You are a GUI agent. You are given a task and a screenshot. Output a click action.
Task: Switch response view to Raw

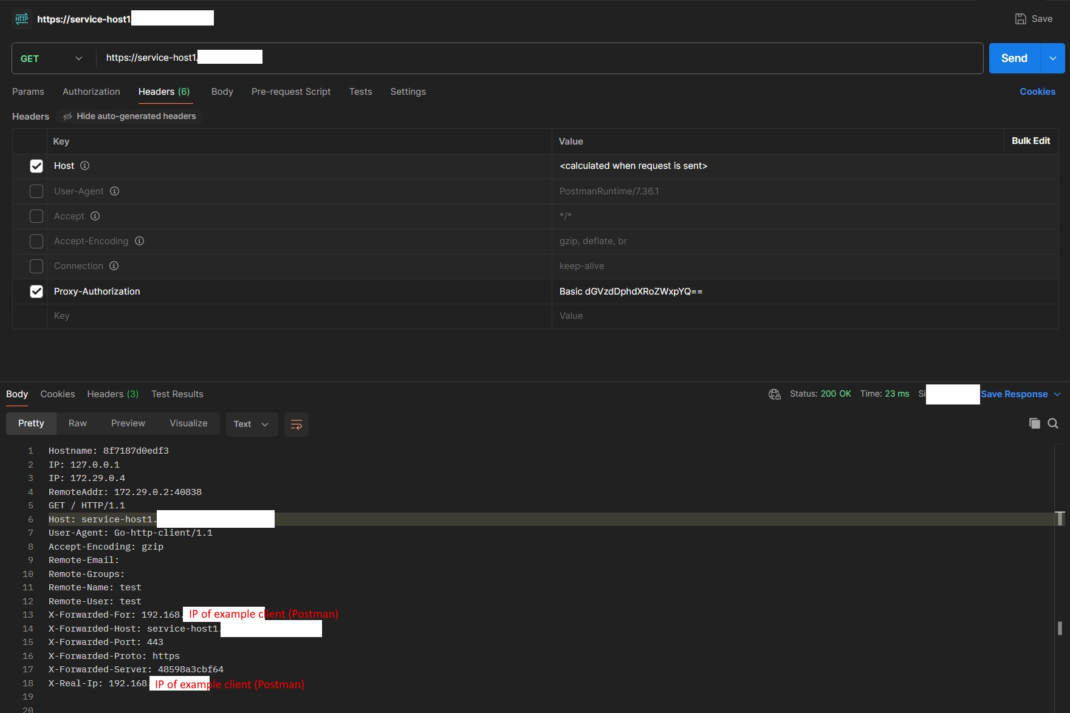point(77,423)
